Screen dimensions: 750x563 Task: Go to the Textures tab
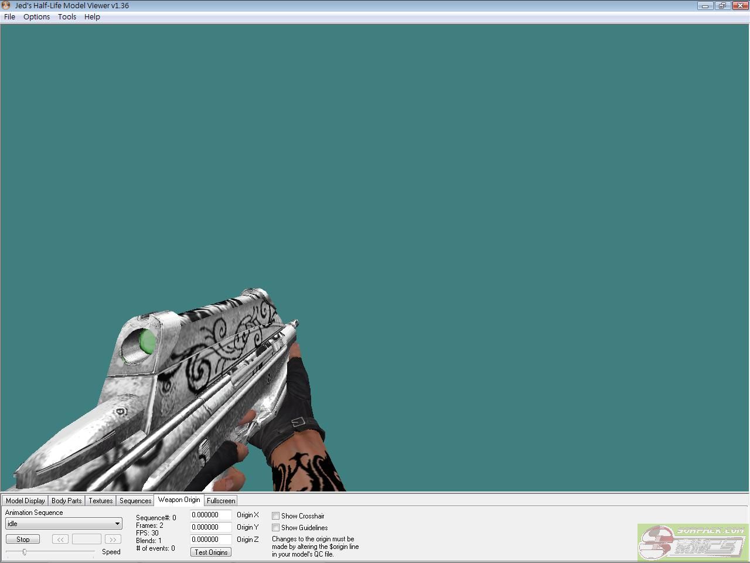pyautogui.click(x=101, y=501)
